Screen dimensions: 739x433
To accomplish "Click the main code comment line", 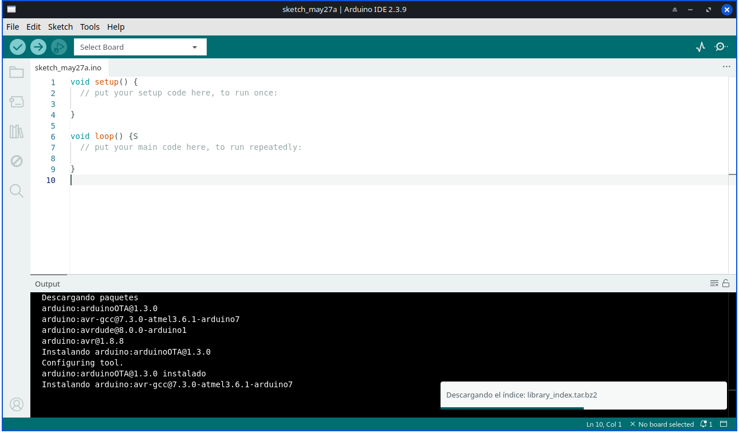I will pos(191,147).
